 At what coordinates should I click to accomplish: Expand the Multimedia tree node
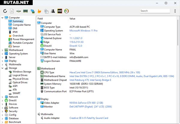pos(2,65)
